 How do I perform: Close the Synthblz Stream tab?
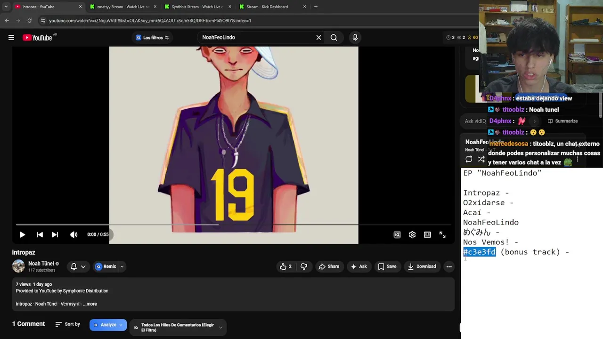(230, 7)
